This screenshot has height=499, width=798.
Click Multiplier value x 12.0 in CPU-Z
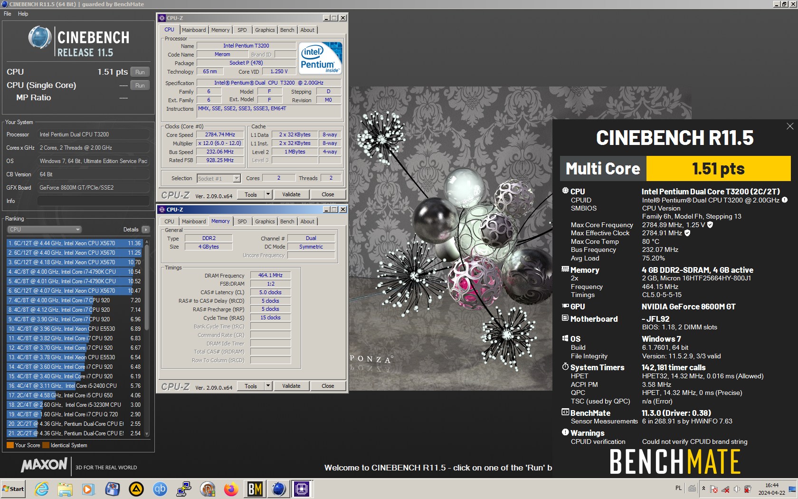point(220,143)
